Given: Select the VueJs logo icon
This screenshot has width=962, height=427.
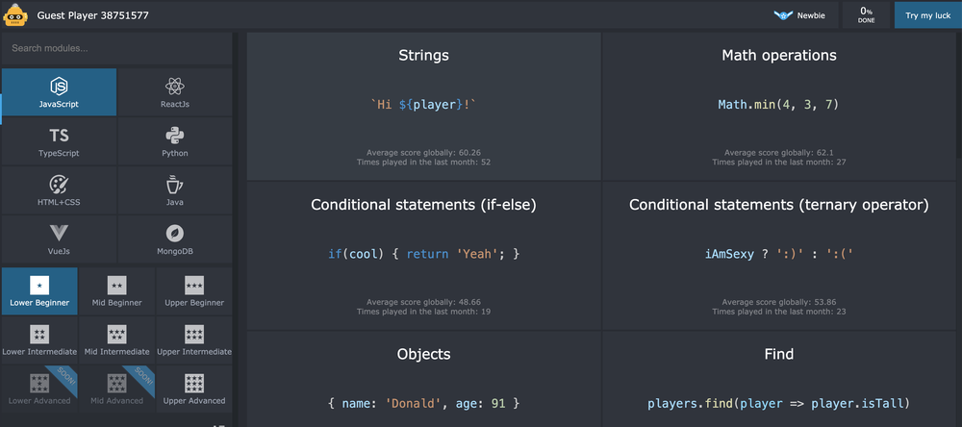Looking at the screenshot, I should [x=59, y=233].
